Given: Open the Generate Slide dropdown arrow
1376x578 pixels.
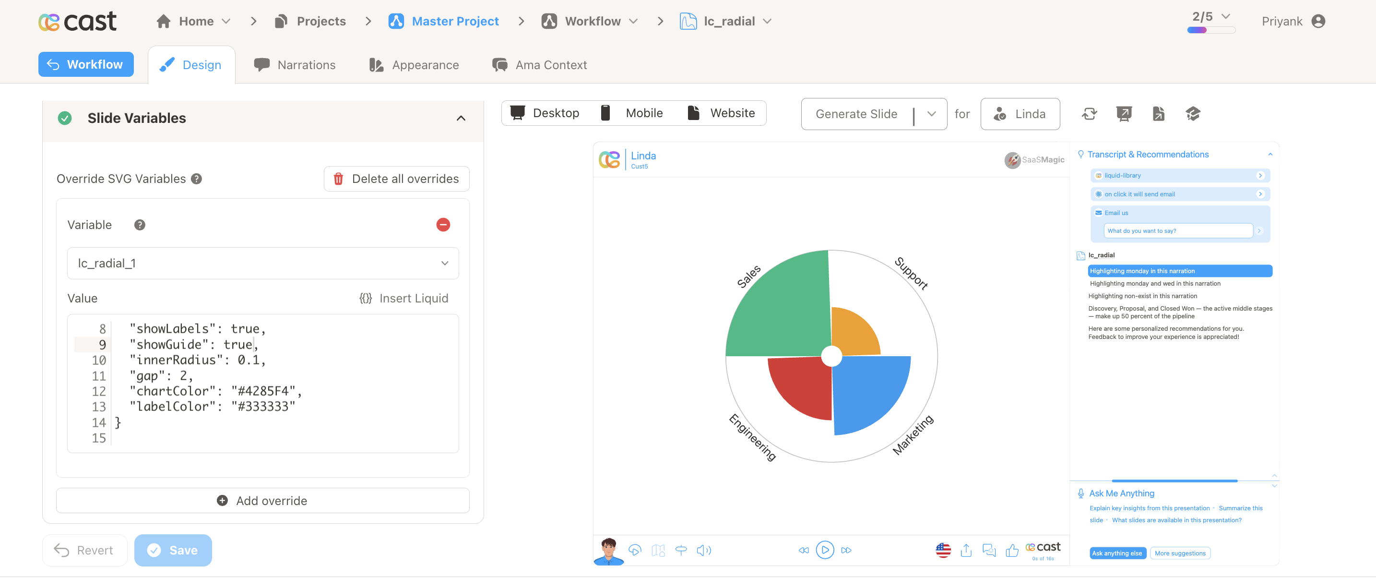Looking at the screenshot, I should pyautogui.click(x=931, y=114).
